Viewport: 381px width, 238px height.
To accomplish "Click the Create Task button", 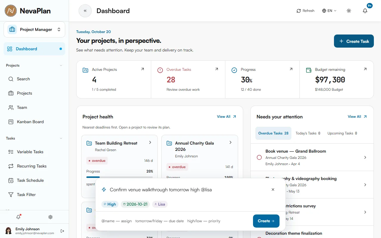I will [x=354, y=41].
